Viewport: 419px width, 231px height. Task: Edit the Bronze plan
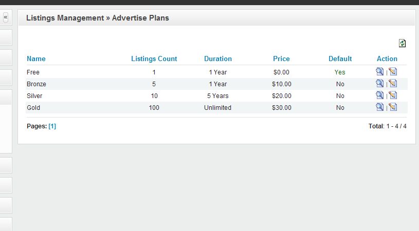(393, 84)
